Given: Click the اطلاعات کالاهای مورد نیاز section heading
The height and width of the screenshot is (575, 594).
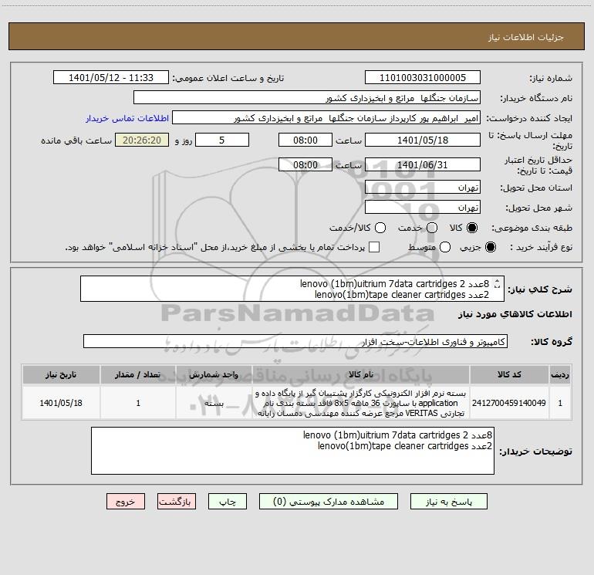Looking at the screenshot, I should 515,314.
